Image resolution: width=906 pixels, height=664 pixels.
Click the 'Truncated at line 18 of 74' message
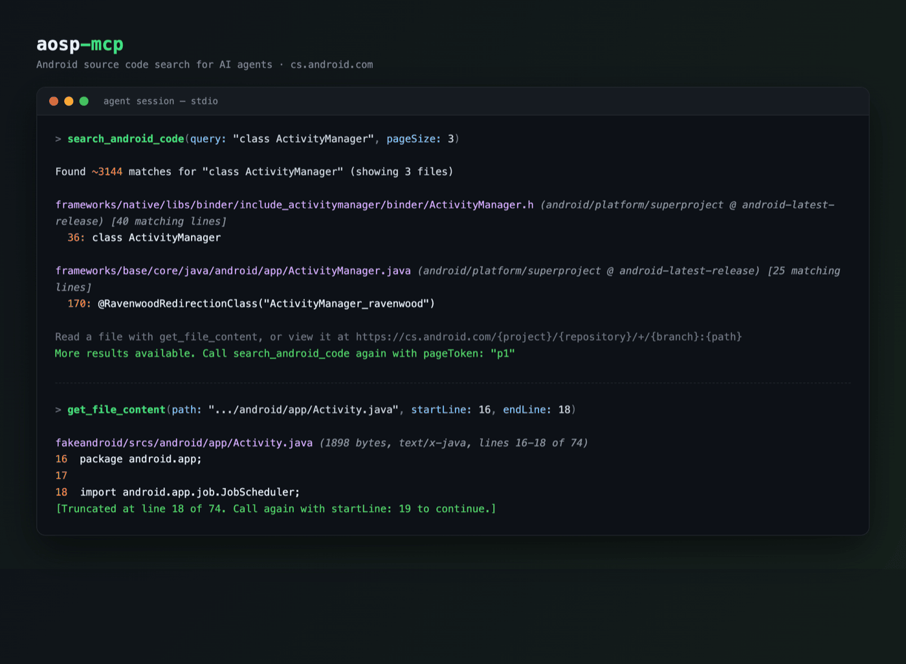click(276, 509)
